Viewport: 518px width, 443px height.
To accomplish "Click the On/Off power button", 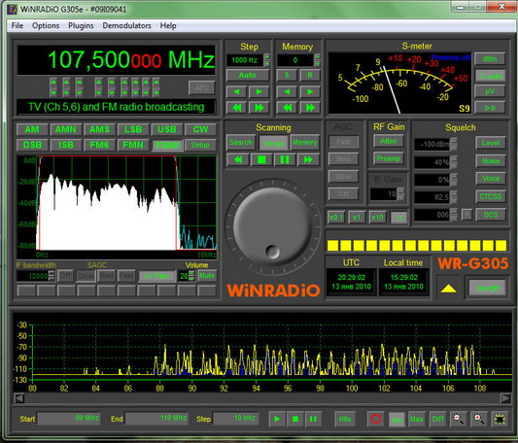I will [x=488, y=289].
